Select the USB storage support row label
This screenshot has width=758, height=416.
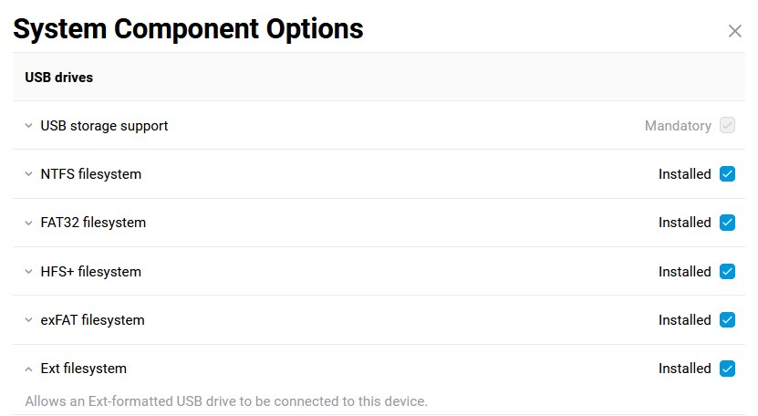pos(104,126)
